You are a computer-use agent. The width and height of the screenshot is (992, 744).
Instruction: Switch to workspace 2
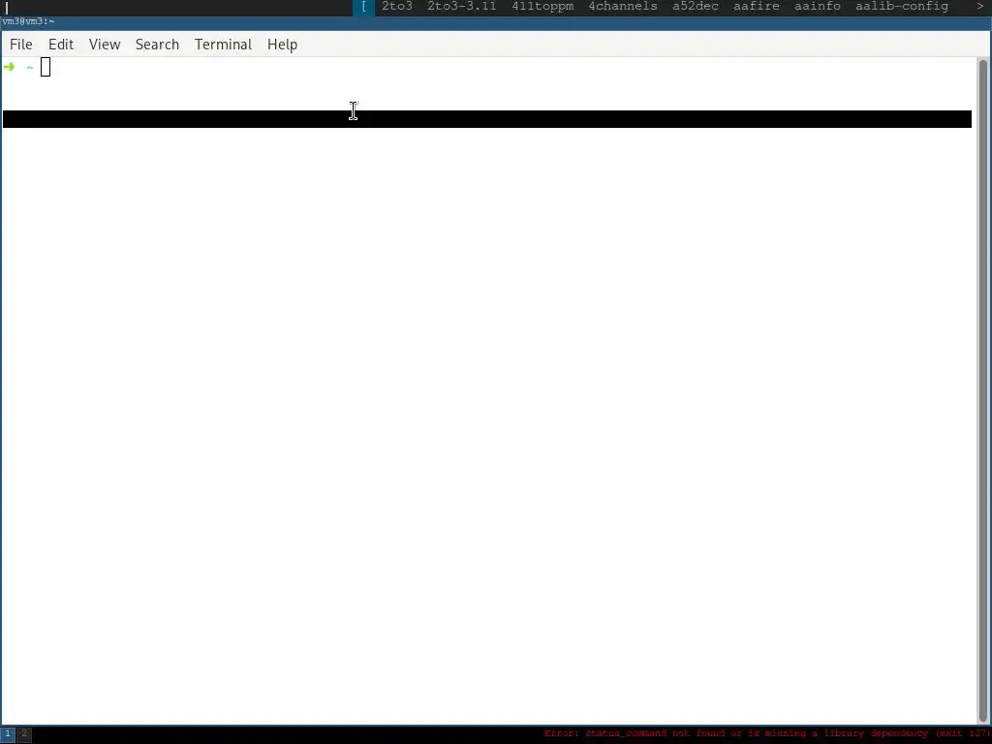[x=24, y=734]
